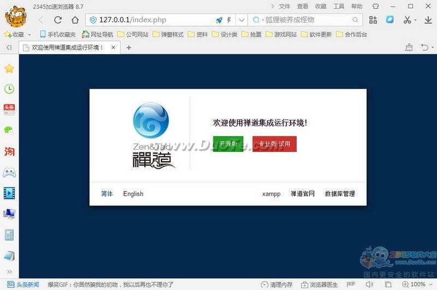Open the 弹窗样式 bookmark folder
This screenshot has height=290, width=437.
(168, 34)
